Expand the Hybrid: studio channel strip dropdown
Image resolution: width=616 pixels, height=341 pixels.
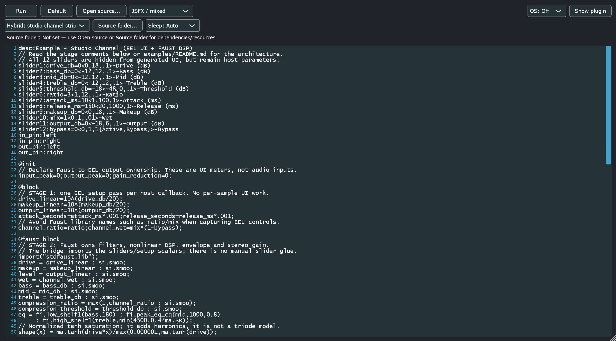(47, 25)
